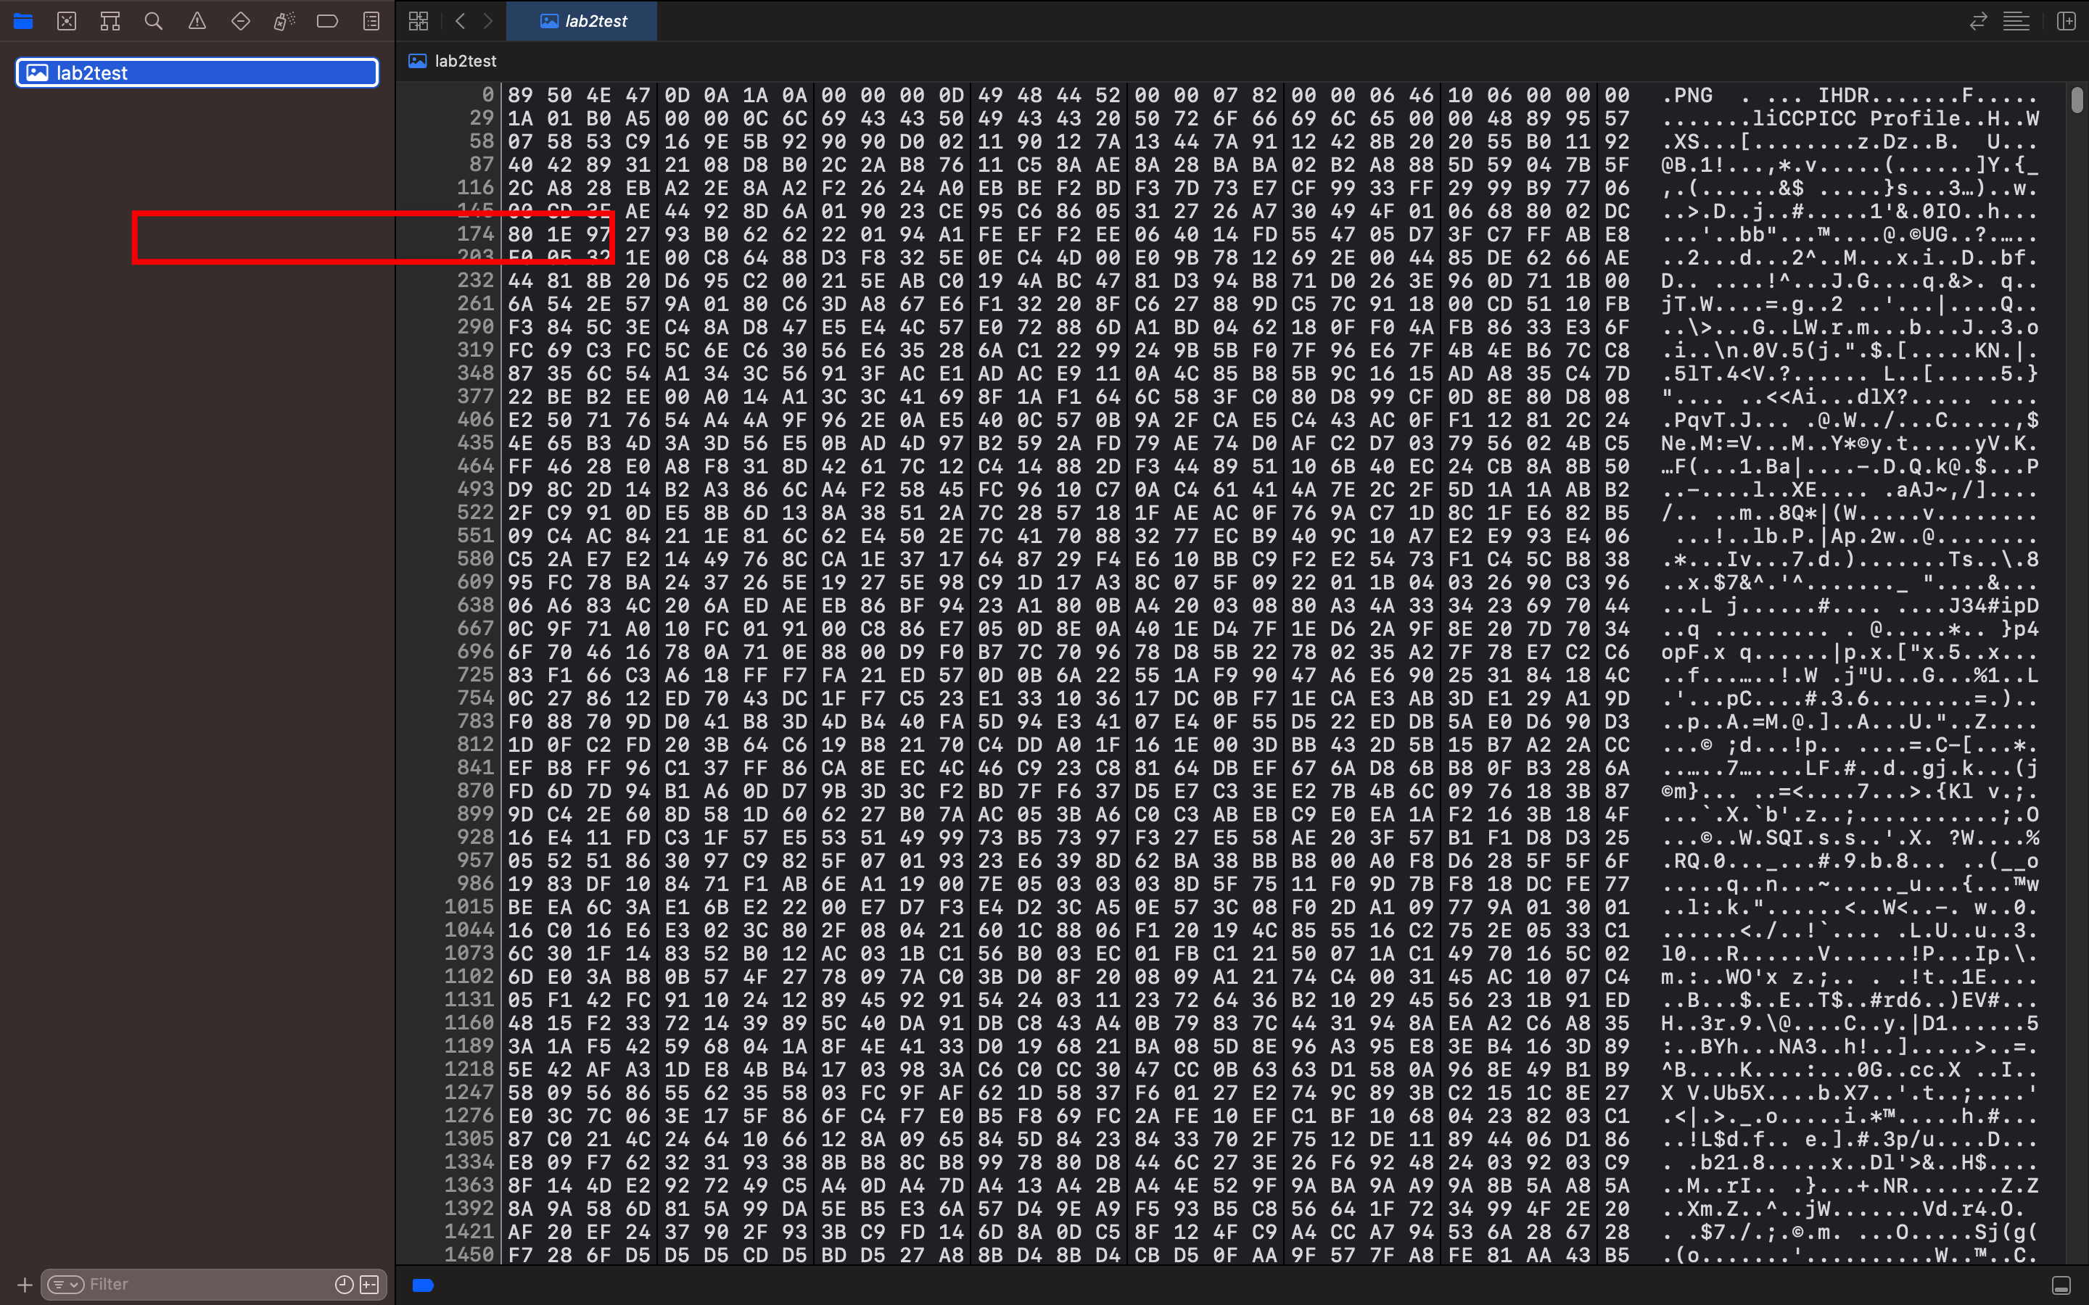
Task: Click the offset label 116
Action: click(476, 187)
